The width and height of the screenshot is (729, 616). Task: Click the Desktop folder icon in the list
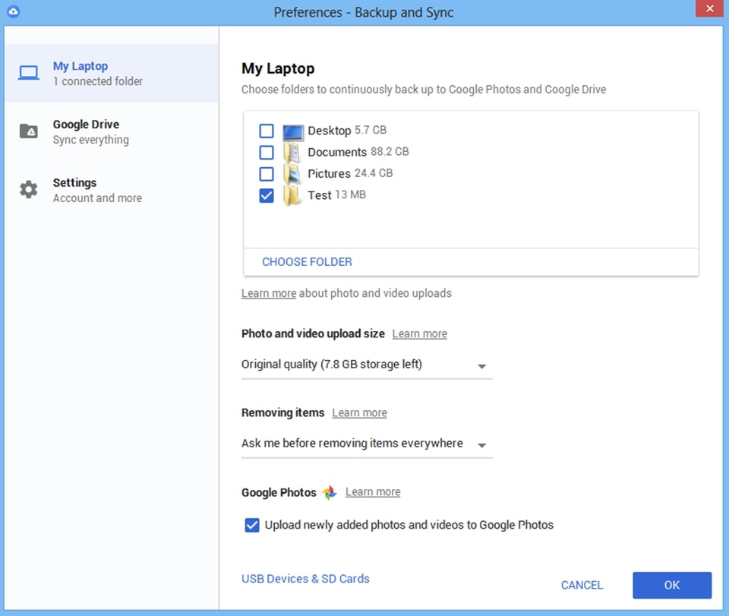click(292, 130)
